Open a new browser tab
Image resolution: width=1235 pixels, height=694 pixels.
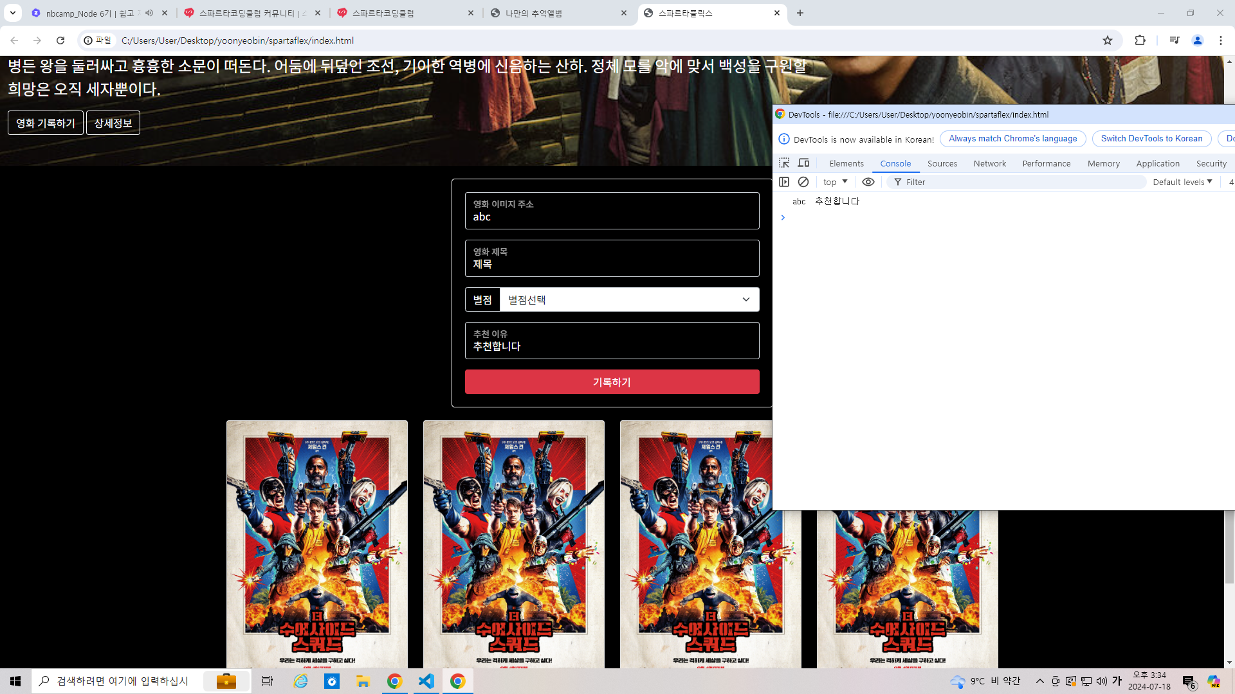[x=800, y=13]
